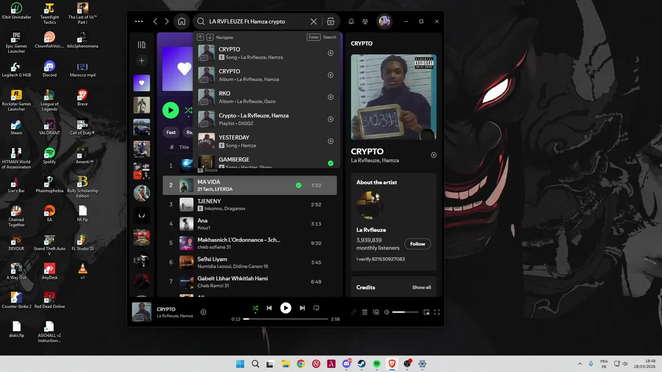The width and height of the screenshot is (662, 372).
Task: Skip to next track
Action: coord(302,308)
